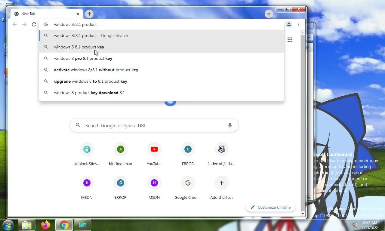
Task: Click the address bar text 'windows 8/8.1 product'
Action: click(x=75, y=24)
